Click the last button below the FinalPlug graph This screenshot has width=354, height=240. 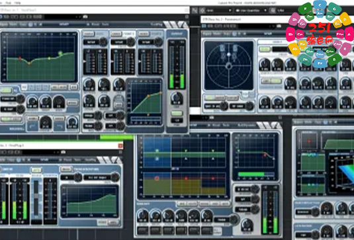pos(114,223)
